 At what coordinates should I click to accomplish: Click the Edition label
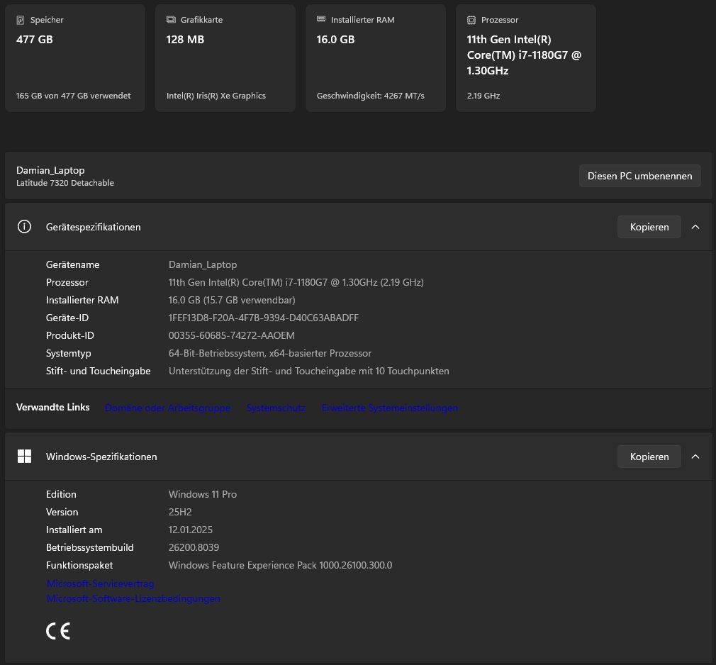click(x=61, y=494)
